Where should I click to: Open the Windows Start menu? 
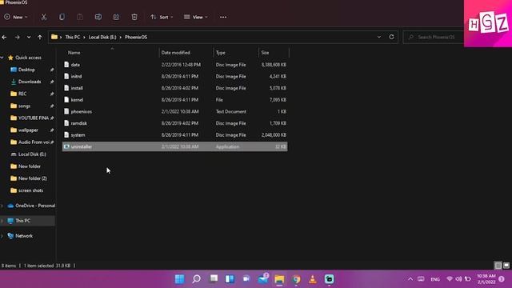pos(179,279)
